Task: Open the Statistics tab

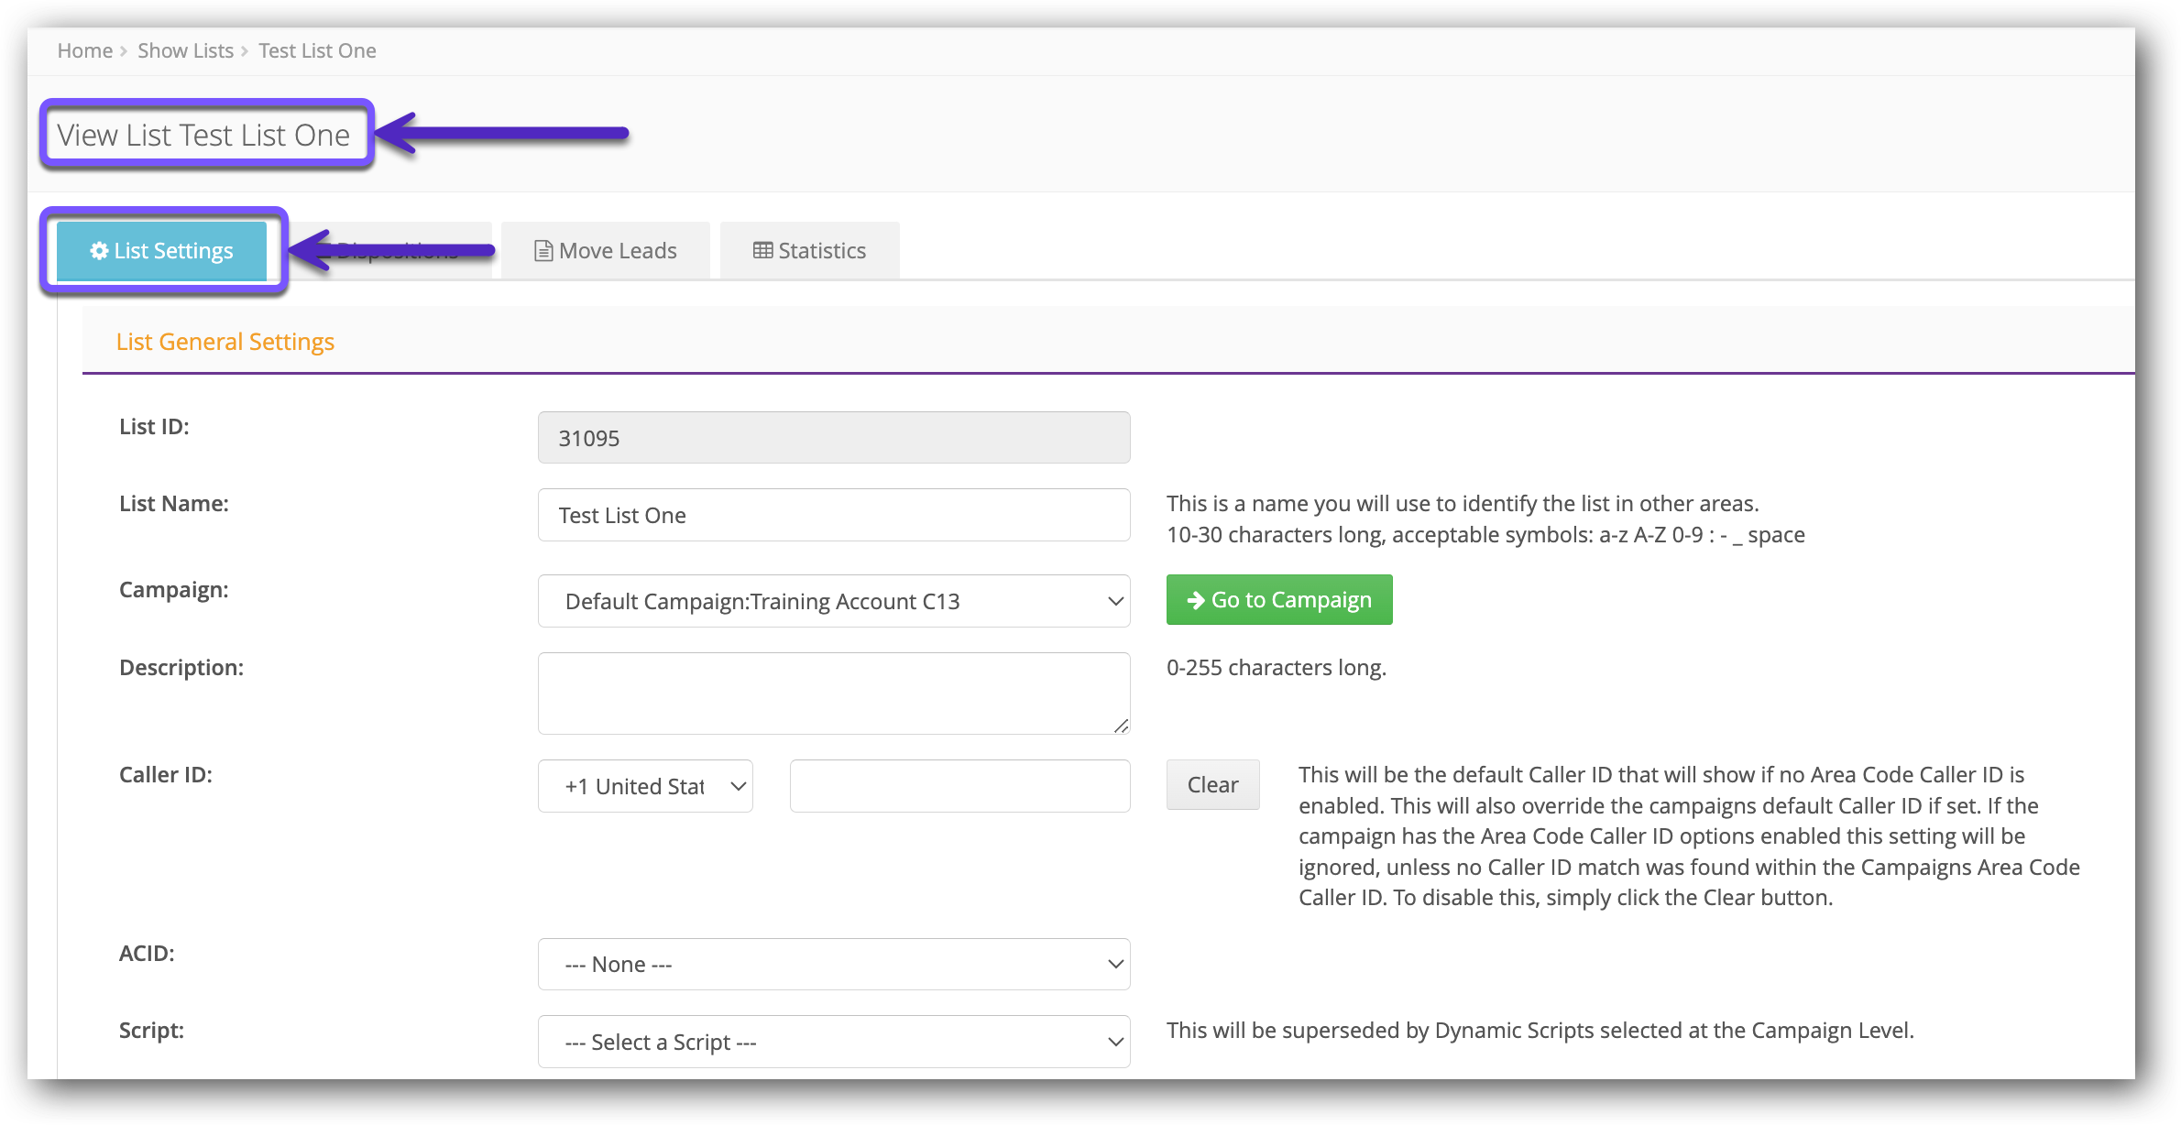Action: [809, 250]
